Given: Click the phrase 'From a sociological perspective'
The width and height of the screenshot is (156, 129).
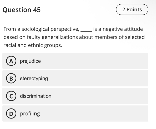Looking at the screenshot, I should point(42,29).
